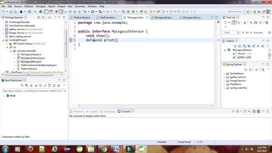272x153 pixels.
Task: Select MyLegacyImpl.java in Package Explorer
Action: (31, 54)
